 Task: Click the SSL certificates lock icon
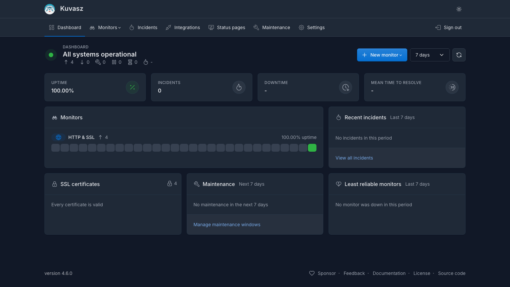click(55, 184)
